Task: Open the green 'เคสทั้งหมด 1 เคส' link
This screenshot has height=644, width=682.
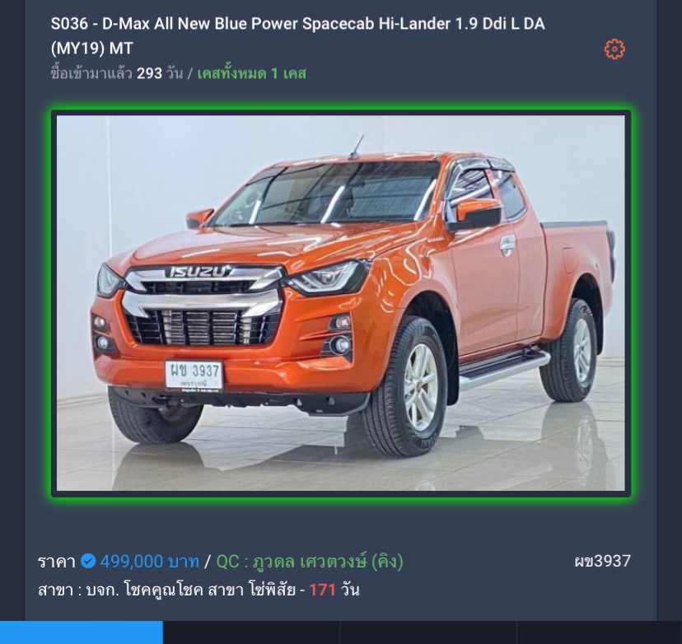Action: (251, 73)
